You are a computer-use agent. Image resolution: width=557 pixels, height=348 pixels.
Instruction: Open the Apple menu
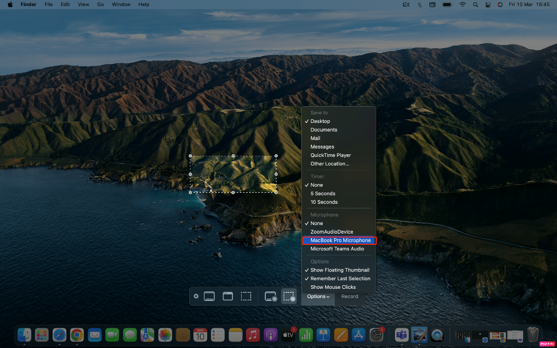pos(10,5)
